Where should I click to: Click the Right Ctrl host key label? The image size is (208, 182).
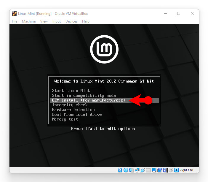(x=186, y=170)
